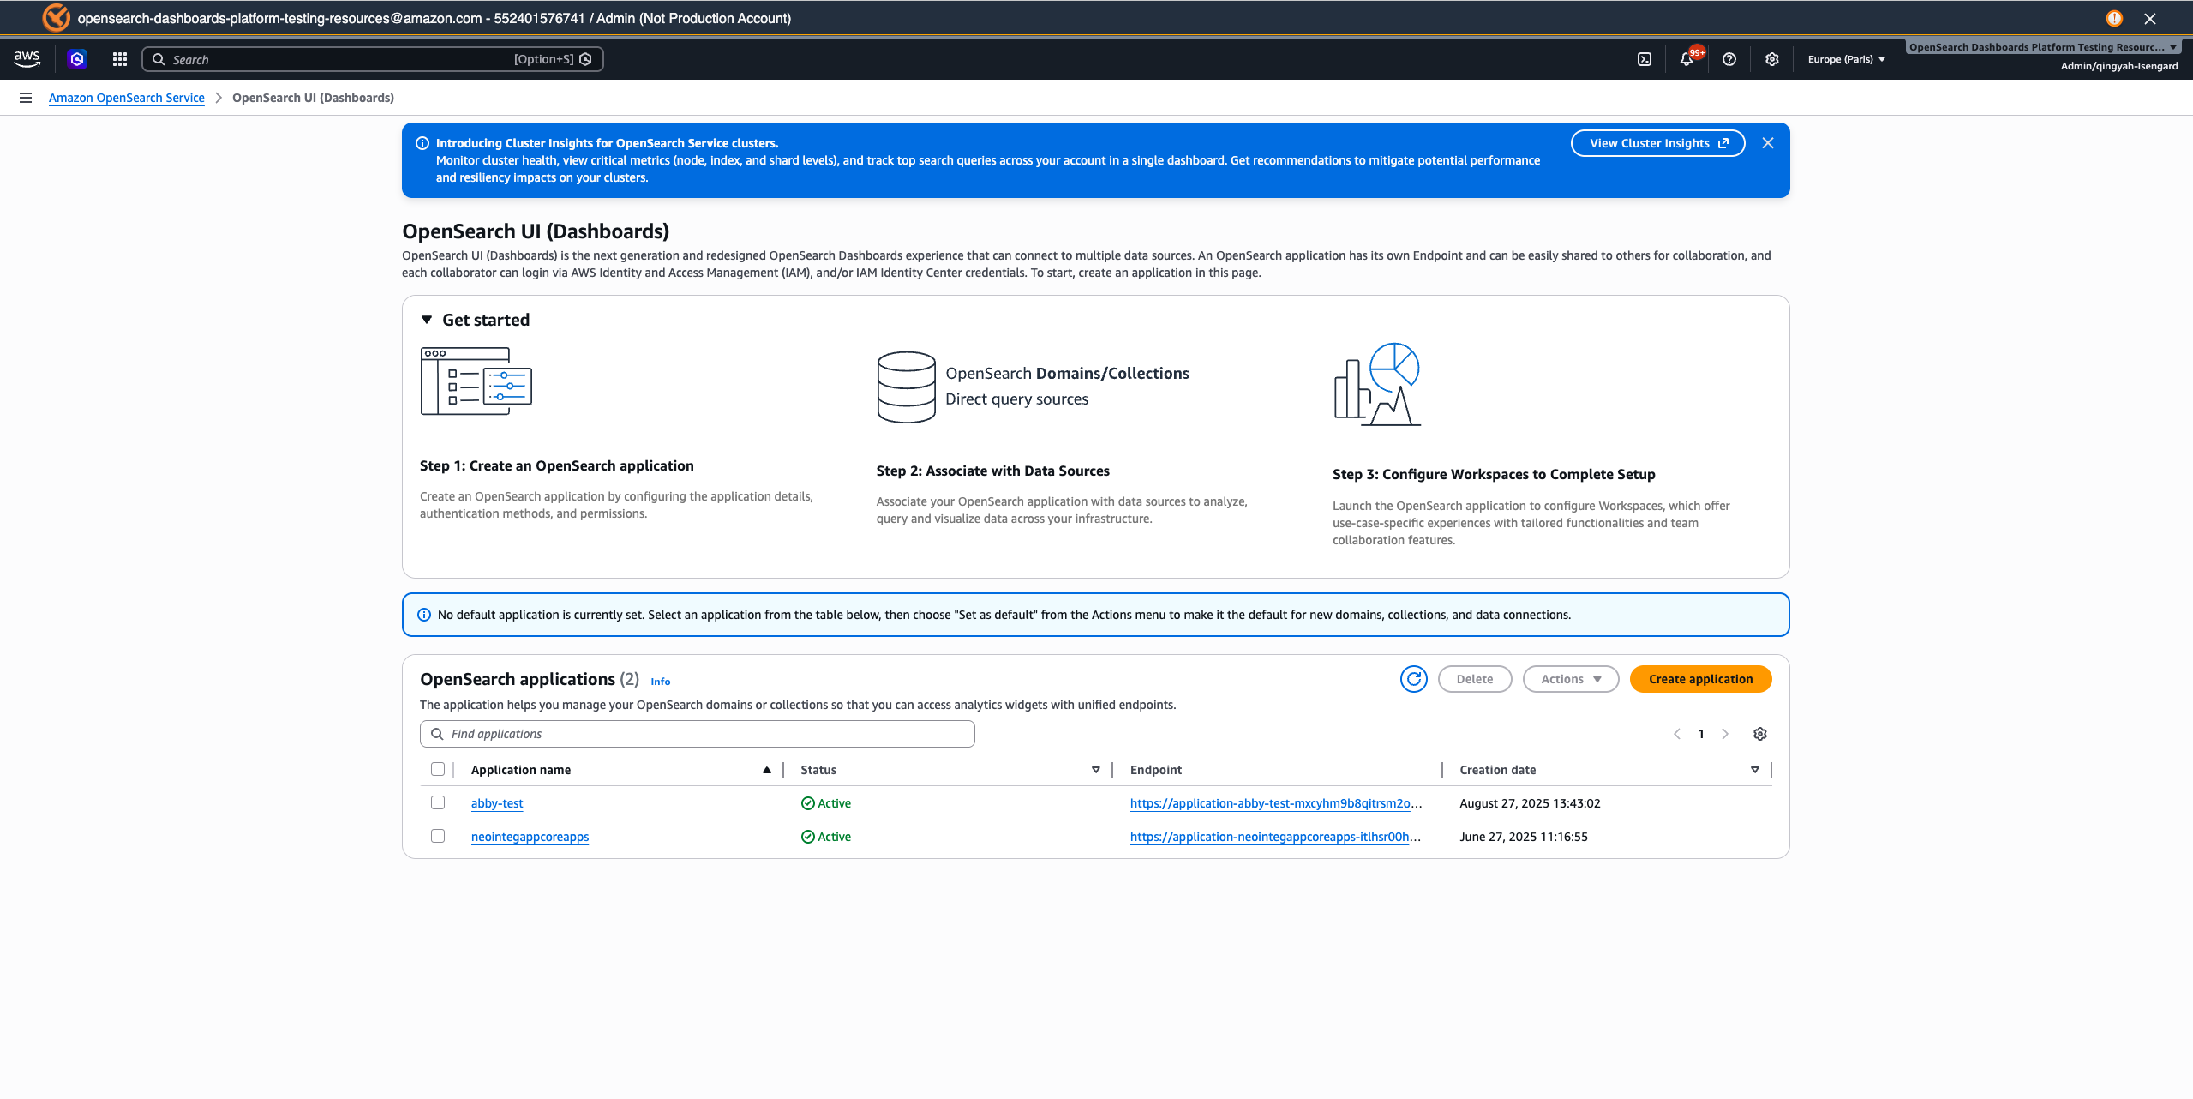2193x1099 pixels.
Task: Click page number 1 in pagination
Action: (1701, 734)
